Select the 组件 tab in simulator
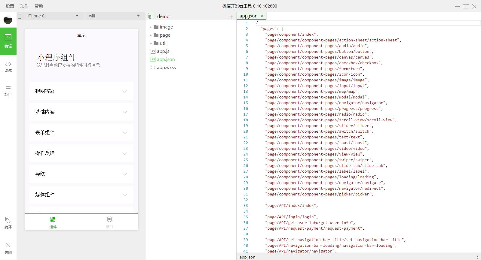 (53, 222)
